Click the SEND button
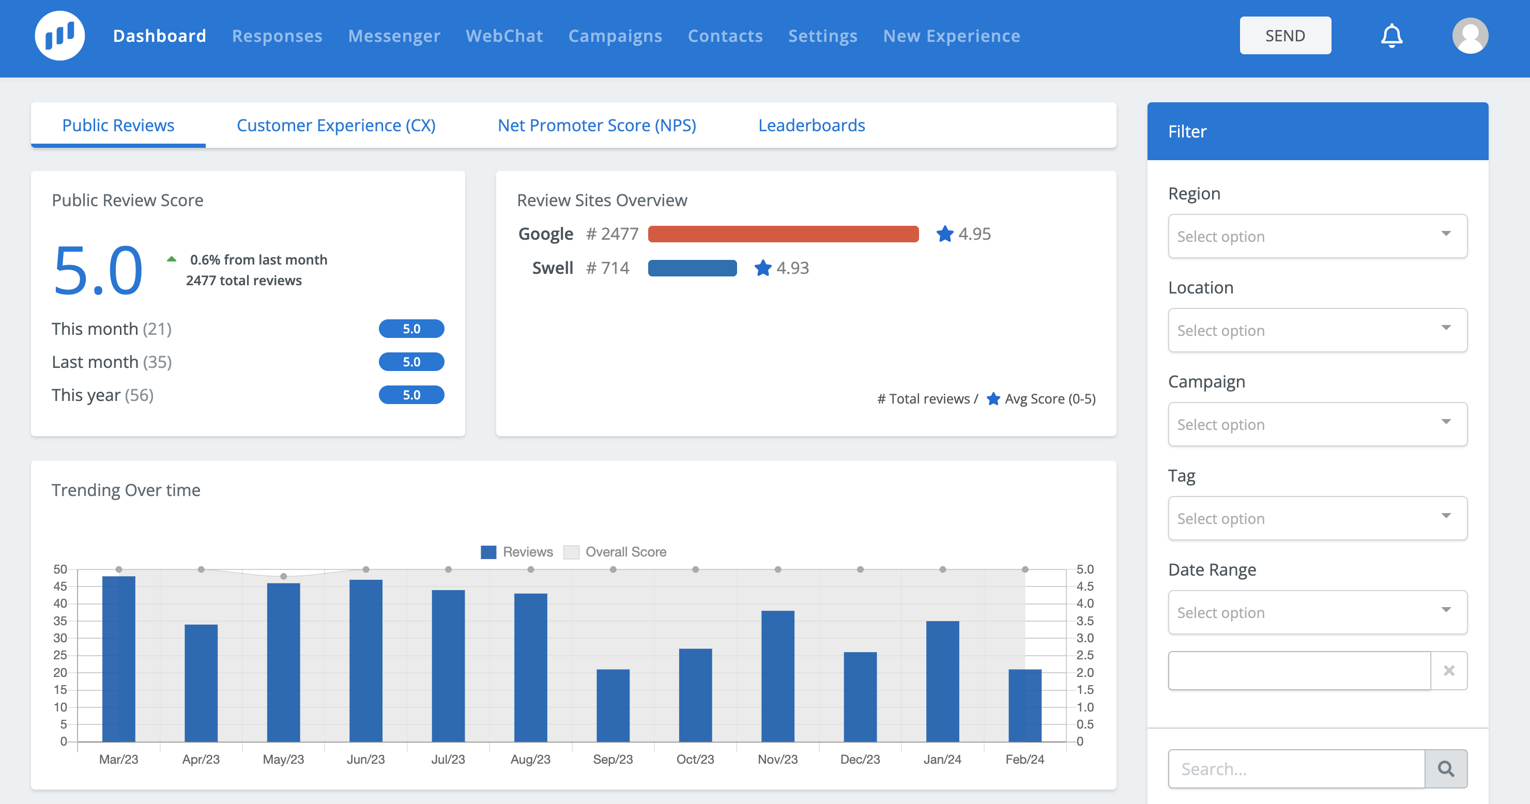The width and height of the screenshot is (1530, 804). pyautogui.click(x=1286, y=36)
